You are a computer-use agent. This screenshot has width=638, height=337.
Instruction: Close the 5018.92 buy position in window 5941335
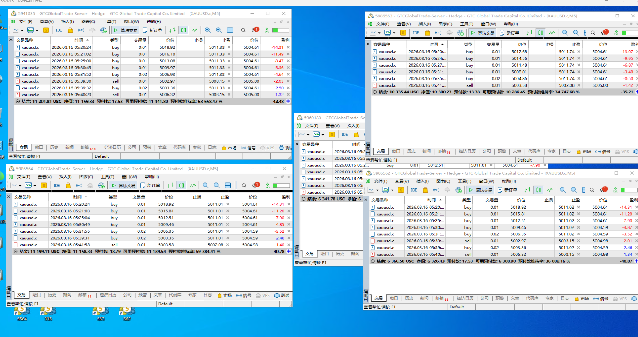click(x=288, y=47)
